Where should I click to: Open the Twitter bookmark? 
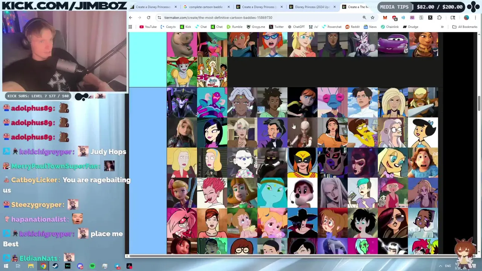pyautogui.click(x=276, y=27)
